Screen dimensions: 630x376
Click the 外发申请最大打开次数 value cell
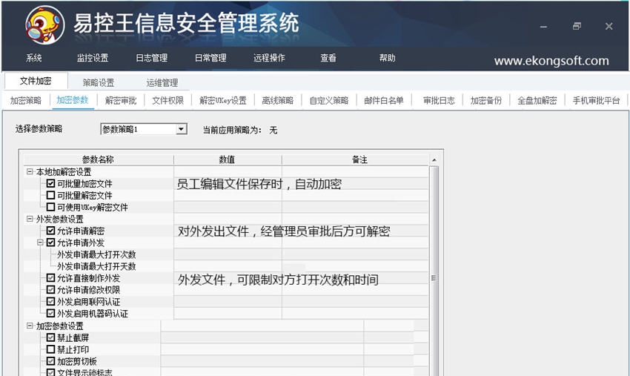pos(227,254)
